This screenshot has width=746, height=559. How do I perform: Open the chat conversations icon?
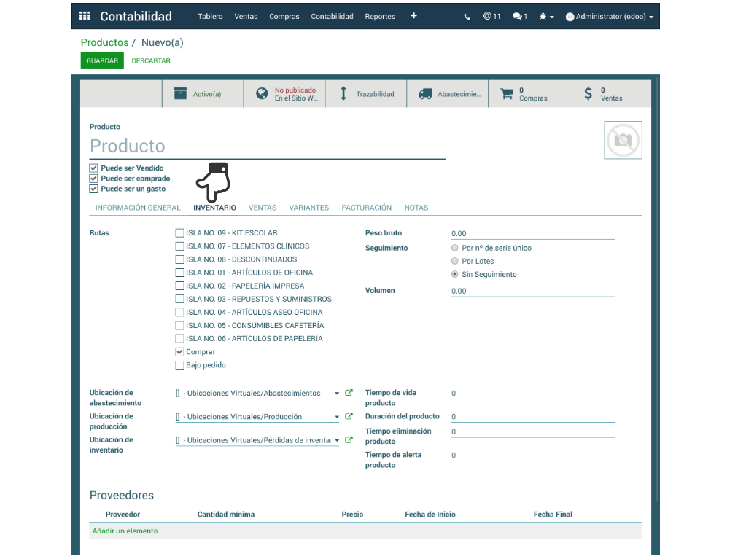coord(519,16)
